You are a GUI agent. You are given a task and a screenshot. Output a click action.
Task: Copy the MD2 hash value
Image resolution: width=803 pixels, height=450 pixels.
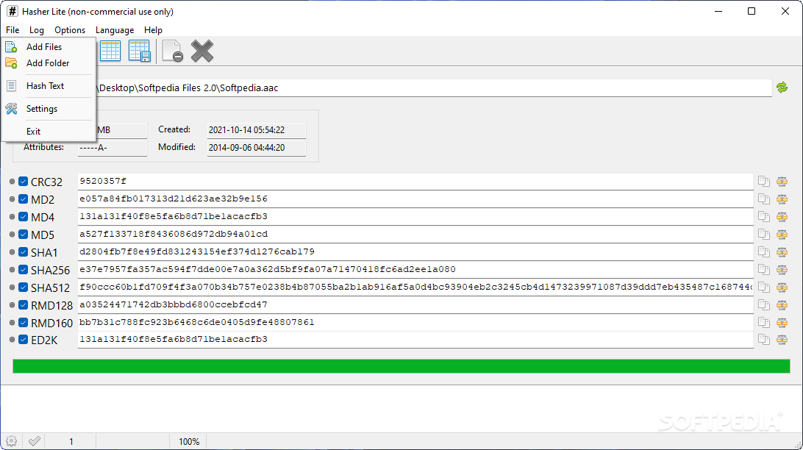coord(764,199)
